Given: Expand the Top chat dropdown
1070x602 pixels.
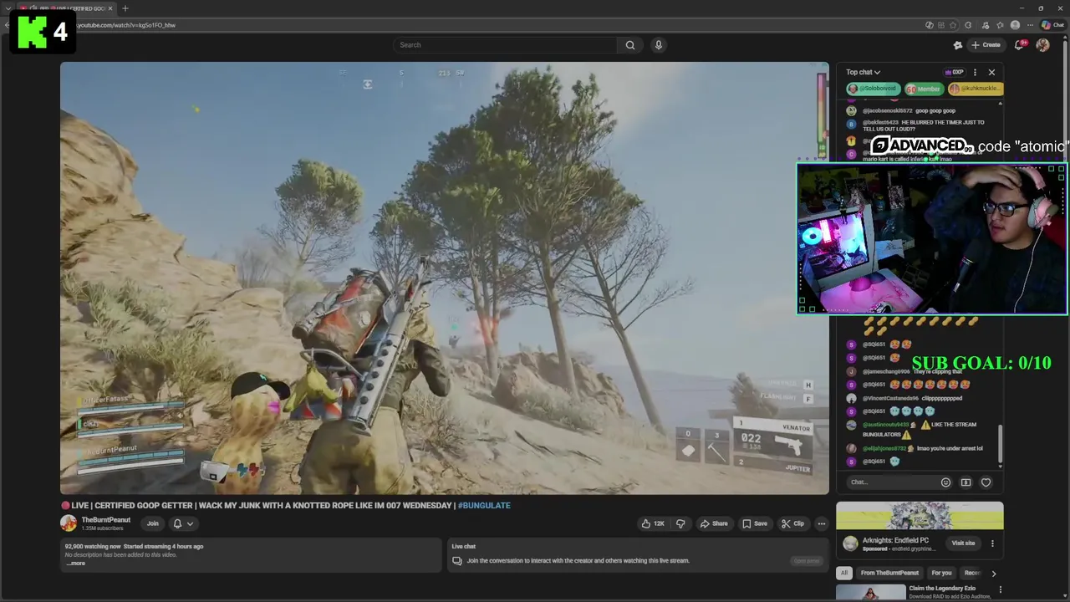Looking at the screenshot, I should click(863, 72).
